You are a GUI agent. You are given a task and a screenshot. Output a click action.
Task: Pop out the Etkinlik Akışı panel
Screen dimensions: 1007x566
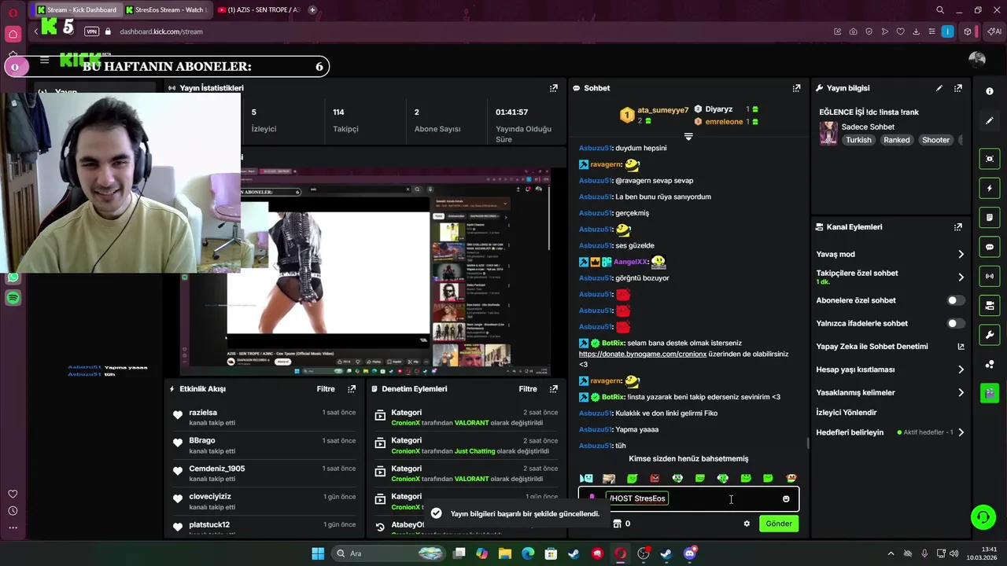pos(352,388)
